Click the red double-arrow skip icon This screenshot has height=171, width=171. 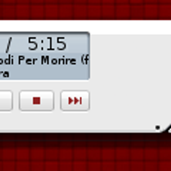pos(75,101)
